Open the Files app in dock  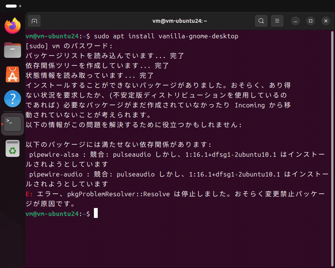point(13,50)
